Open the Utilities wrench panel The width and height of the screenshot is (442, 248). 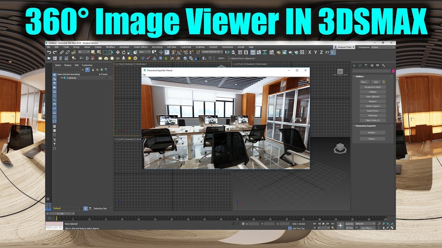pos(383,65)
